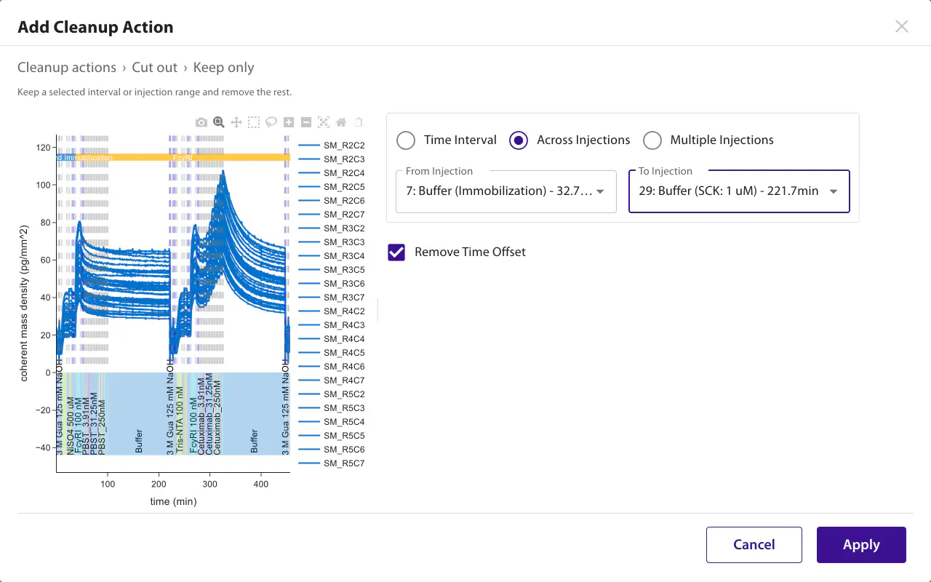This screenshot has width=931, height=582.
Task: Select the Zoom magnifier plot tool
Action: point(219,122)
